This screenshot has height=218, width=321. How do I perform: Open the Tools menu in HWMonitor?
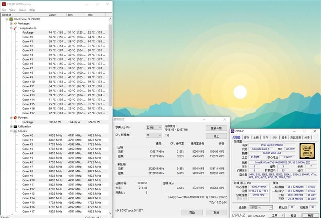coord(22,10)
